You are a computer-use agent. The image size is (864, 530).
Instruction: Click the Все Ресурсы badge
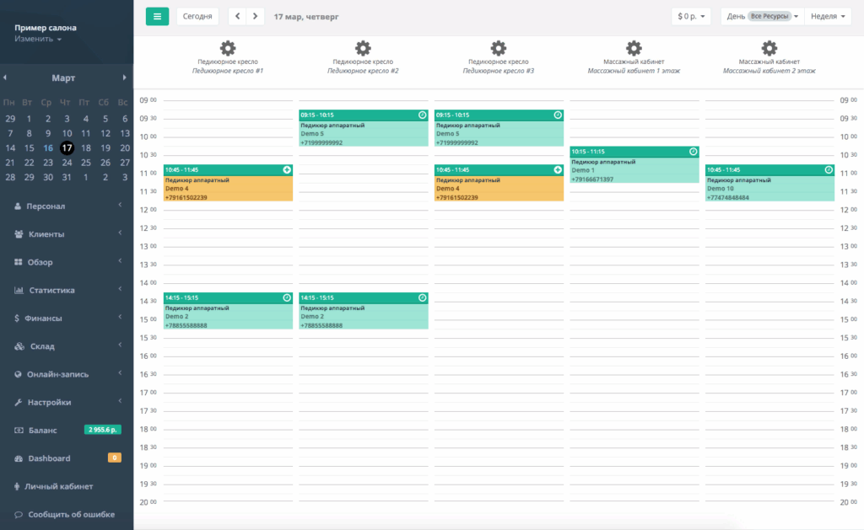769,16
